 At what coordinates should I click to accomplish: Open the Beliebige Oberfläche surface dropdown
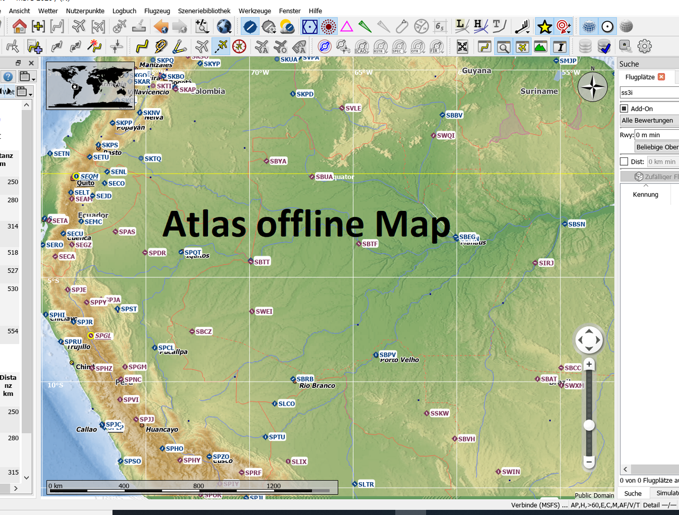click(x=657, y=147)
